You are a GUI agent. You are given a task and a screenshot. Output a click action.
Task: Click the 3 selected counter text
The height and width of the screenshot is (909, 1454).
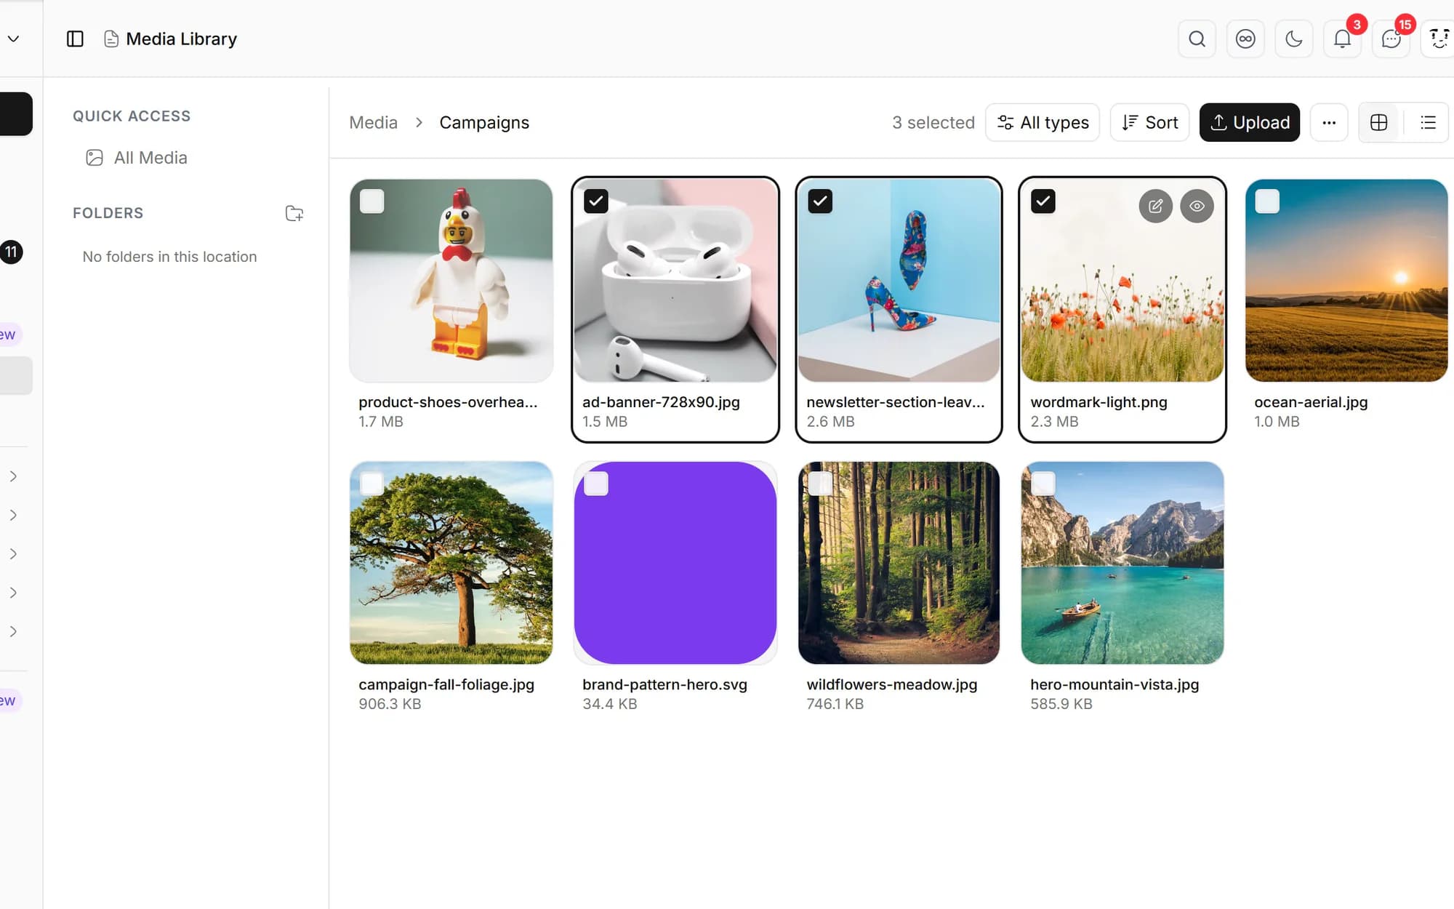[x=933, y=122]
